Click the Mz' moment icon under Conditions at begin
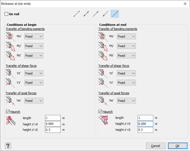The width and height of the screenshot is (190, 151). pos(10,56)
